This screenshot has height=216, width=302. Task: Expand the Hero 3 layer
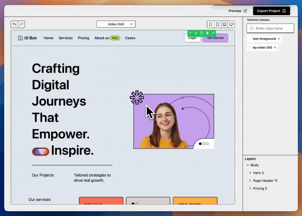250,173
